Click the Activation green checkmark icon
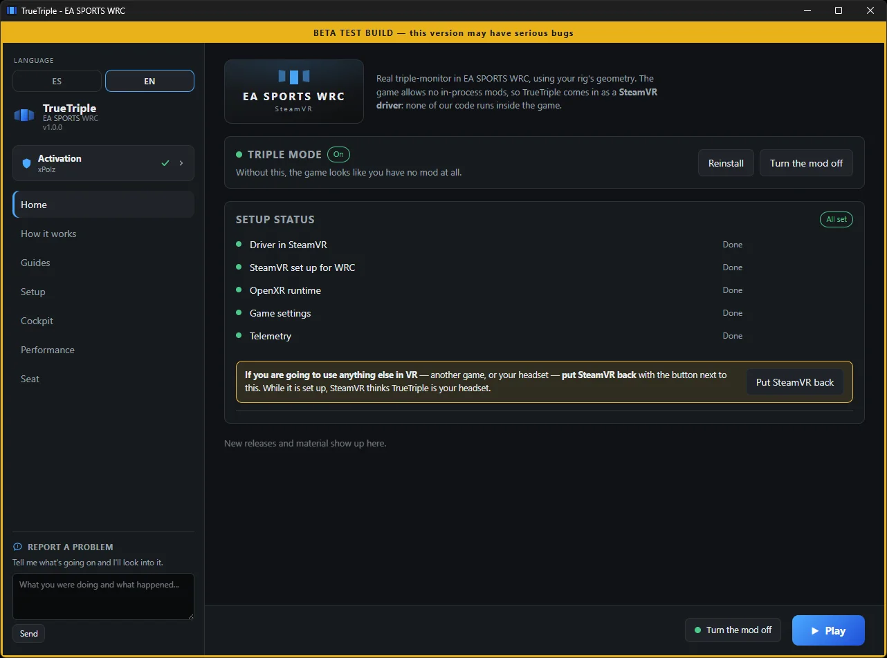Screen dimensions: 887x658 (x=165, y=163)
